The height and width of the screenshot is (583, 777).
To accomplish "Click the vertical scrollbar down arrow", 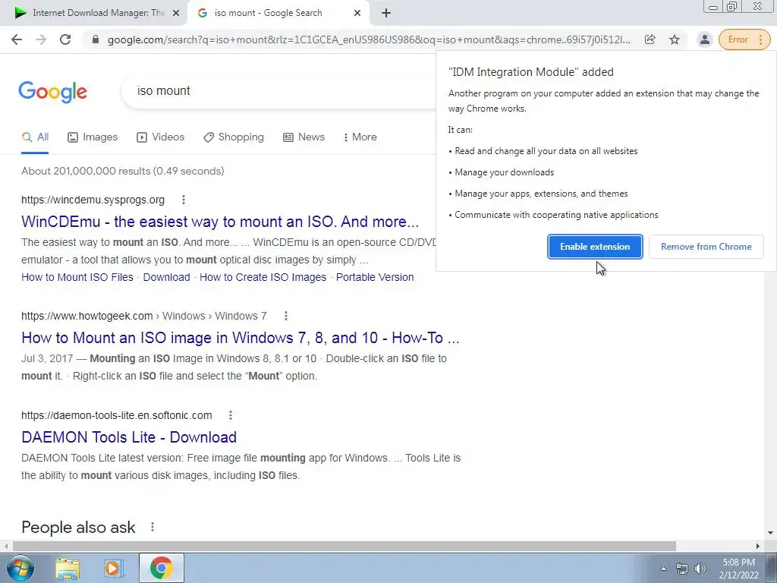I will click(771, 533).
